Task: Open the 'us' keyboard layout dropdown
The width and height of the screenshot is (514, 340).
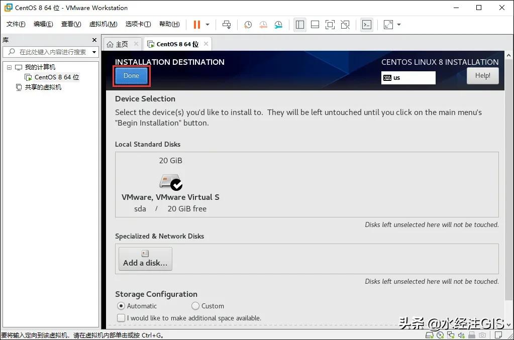Action: 408,78
